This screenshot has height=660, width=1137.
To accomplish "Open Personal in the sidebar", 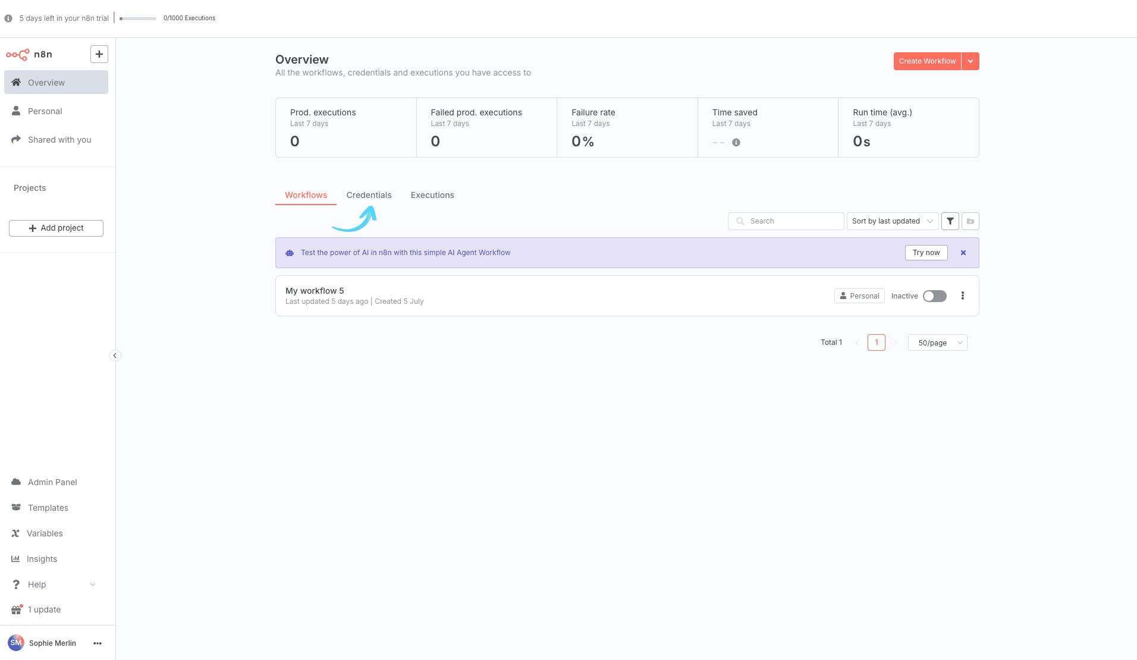I will point(56,111).
